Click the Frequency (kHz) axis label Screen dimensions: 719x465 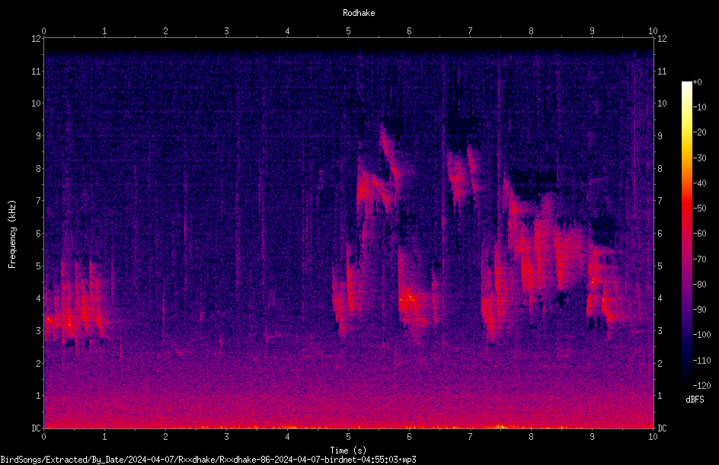coord(12,234)
